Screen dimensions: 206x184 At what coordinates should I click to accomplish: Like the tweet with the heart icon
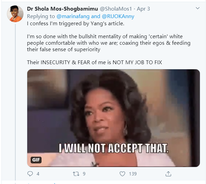pos(123,174)
